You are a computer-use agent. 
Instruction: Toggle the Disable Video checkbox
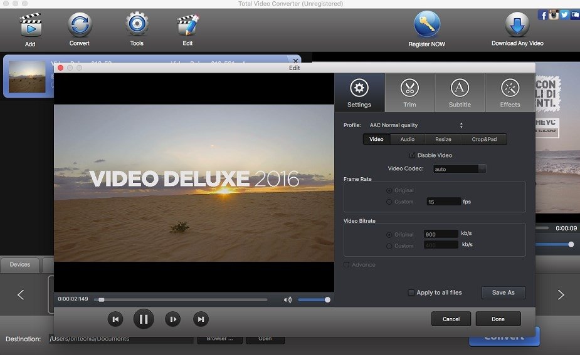coord(412,155)
